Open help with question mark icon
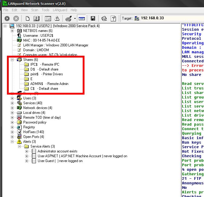Screen dimensions: 204x197 113,18
